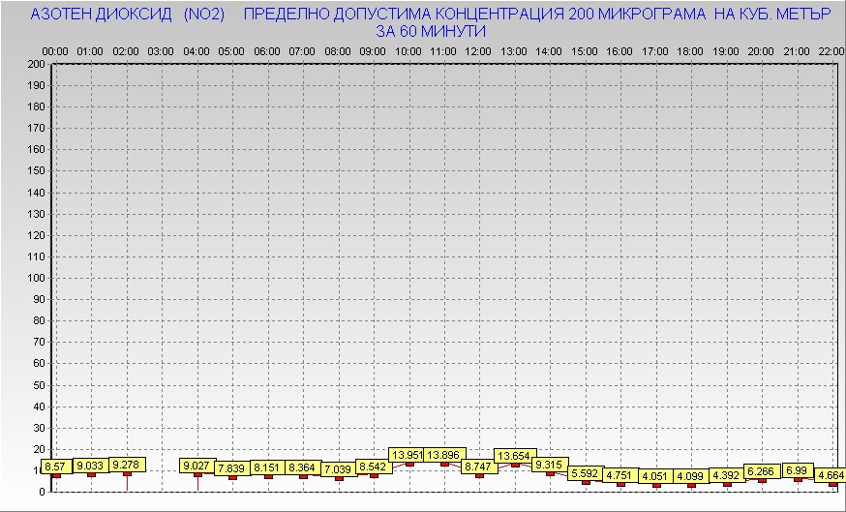Click the 5.592 data label
This screenshot has width=846, height=512.
586,473
